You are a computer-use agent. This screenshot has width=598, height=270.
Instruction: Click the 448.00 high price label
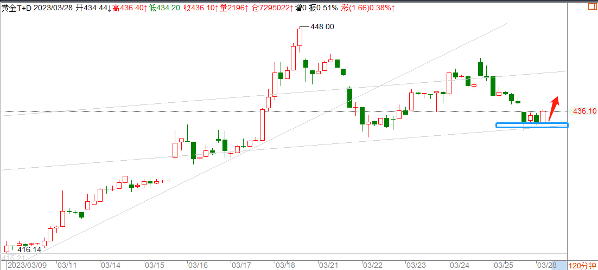pyautogui.click(x=323, y=27)
